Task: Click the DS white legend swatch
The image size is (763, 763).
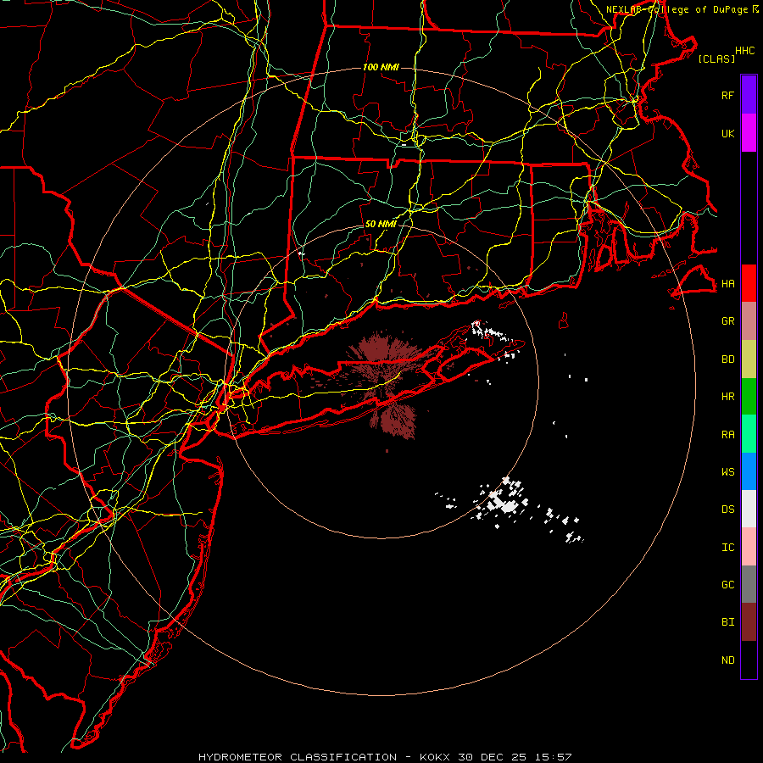Action: [x=749, y=509]
